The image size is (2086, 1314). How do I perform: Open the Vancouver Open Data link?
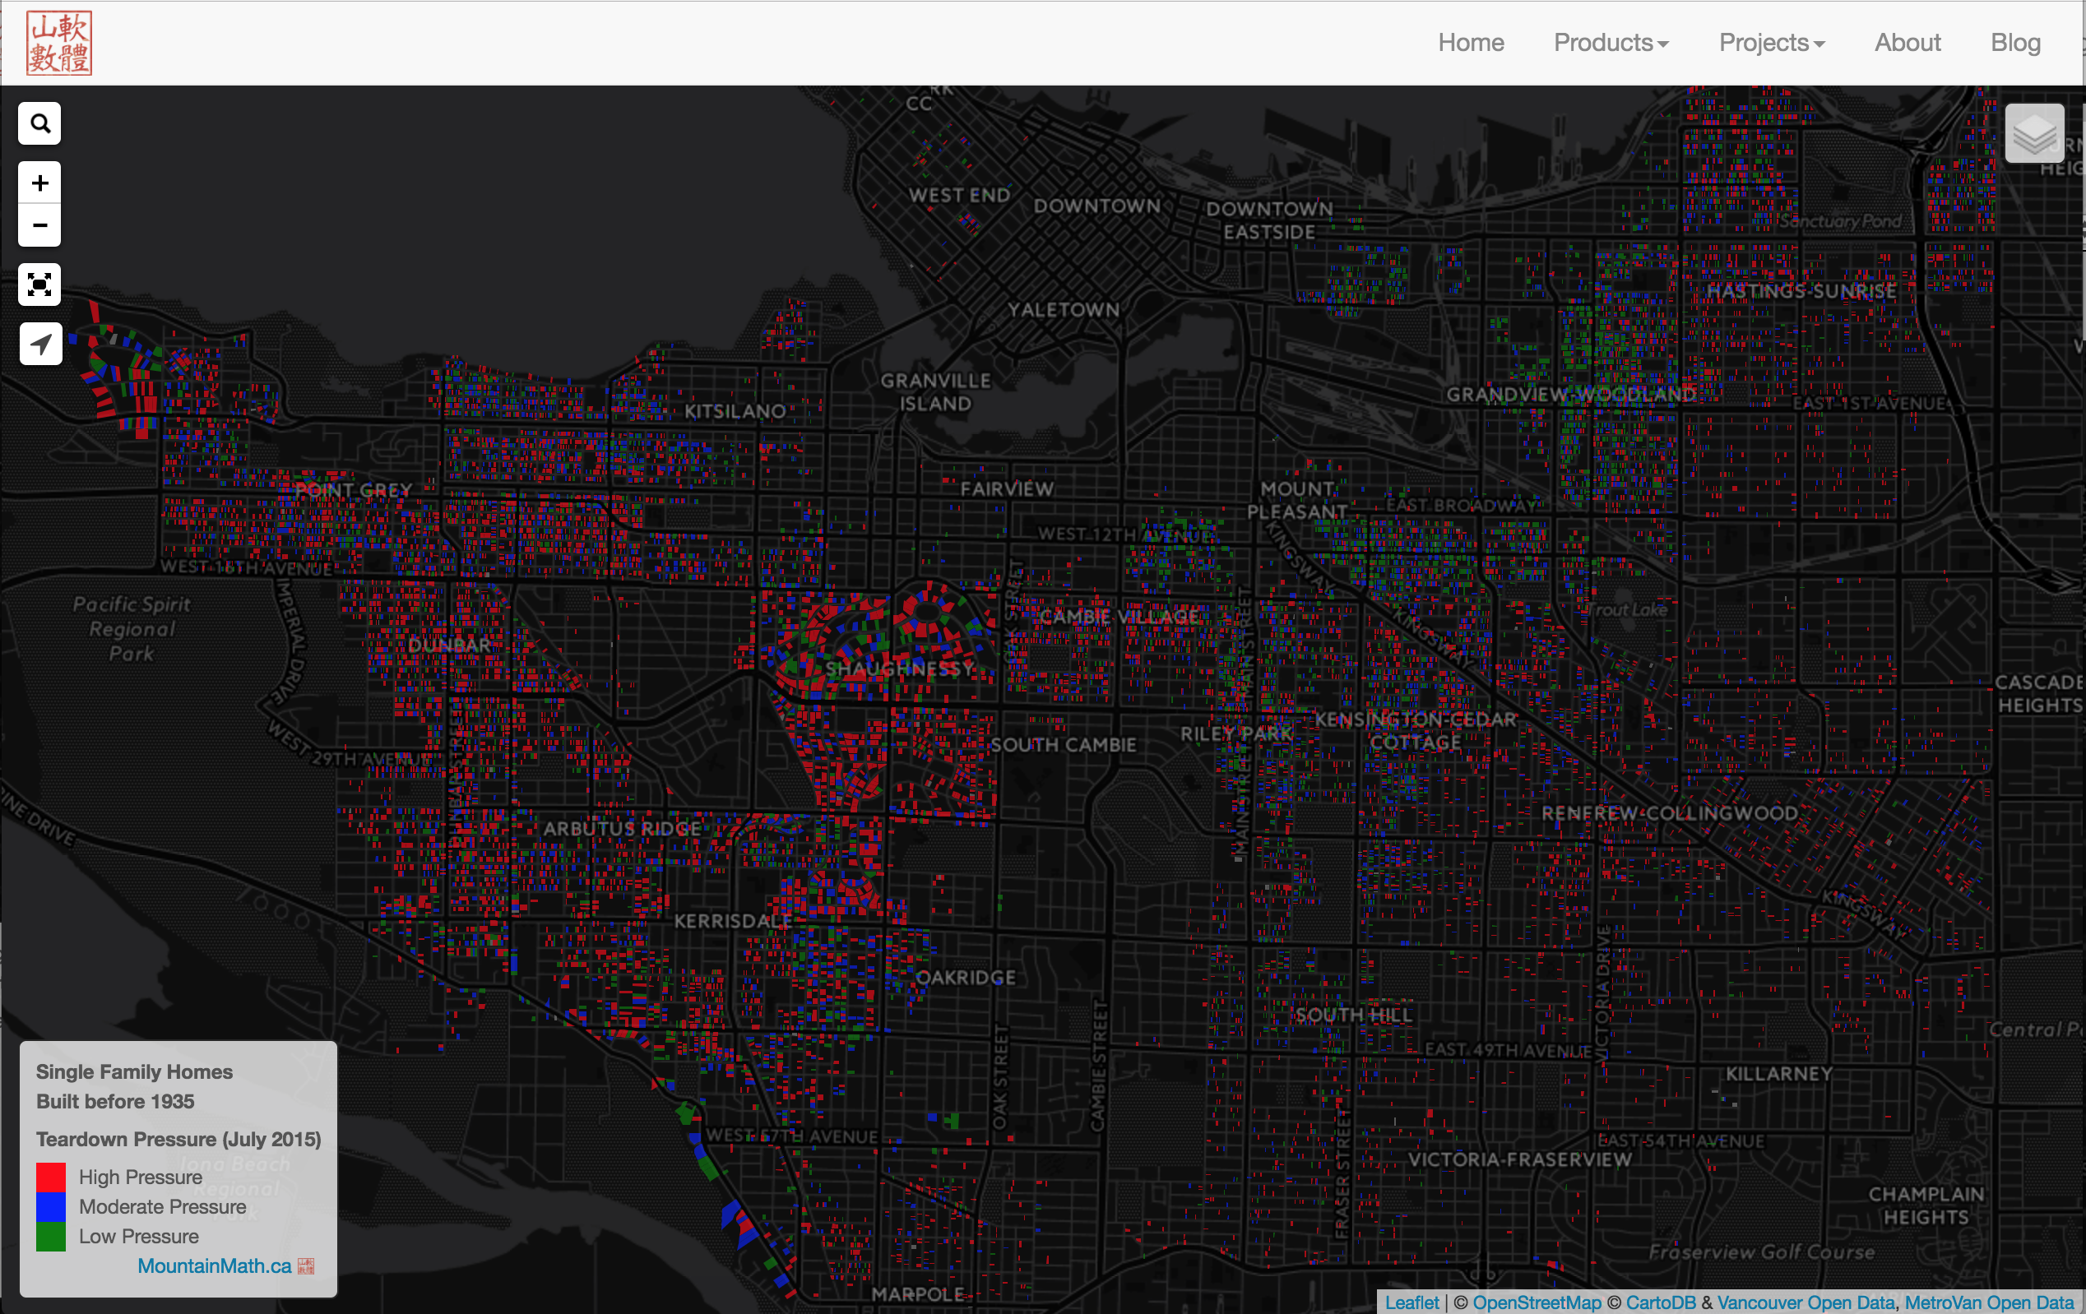pos(1806,1302)
